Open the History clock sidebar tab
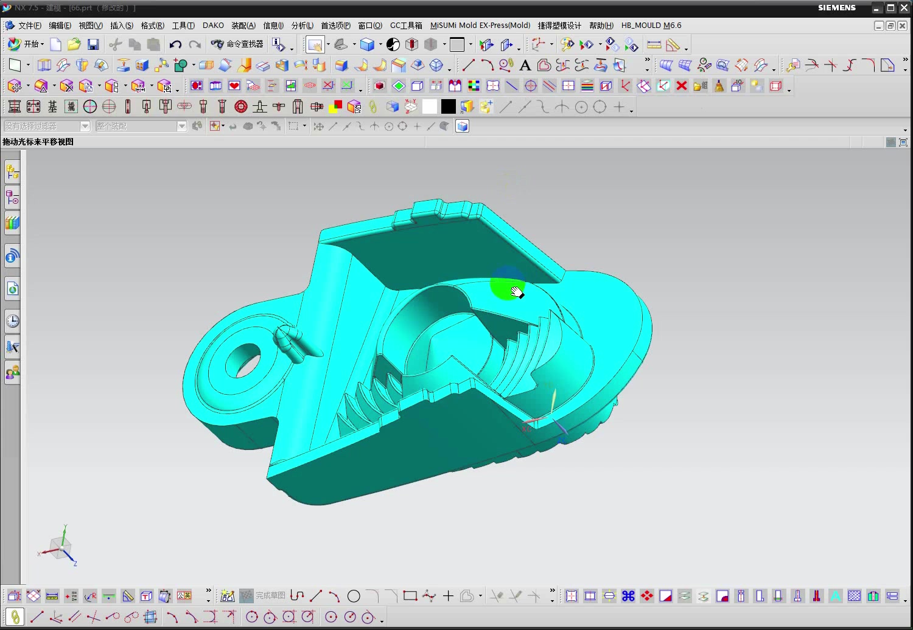Image resolution: width=913 pixels, height=630 pixels. point(12,320)
